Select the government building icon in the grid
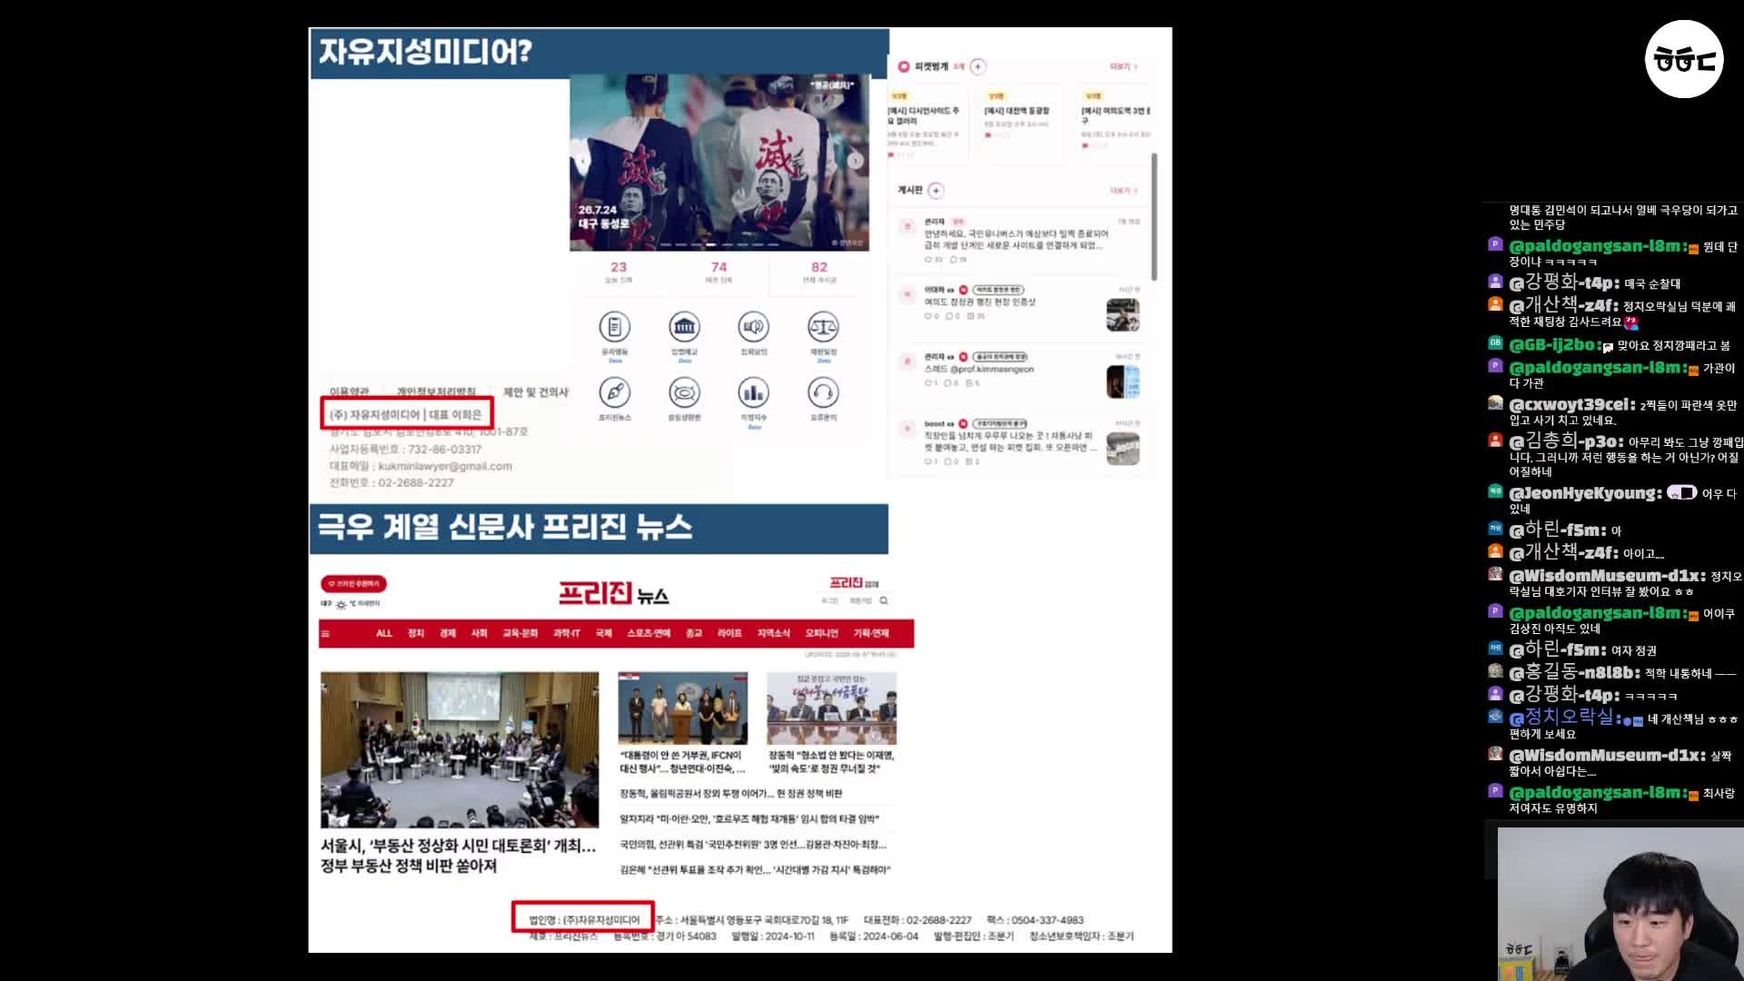This screenshot has height=981, width=1744. [x=684, y=327]
